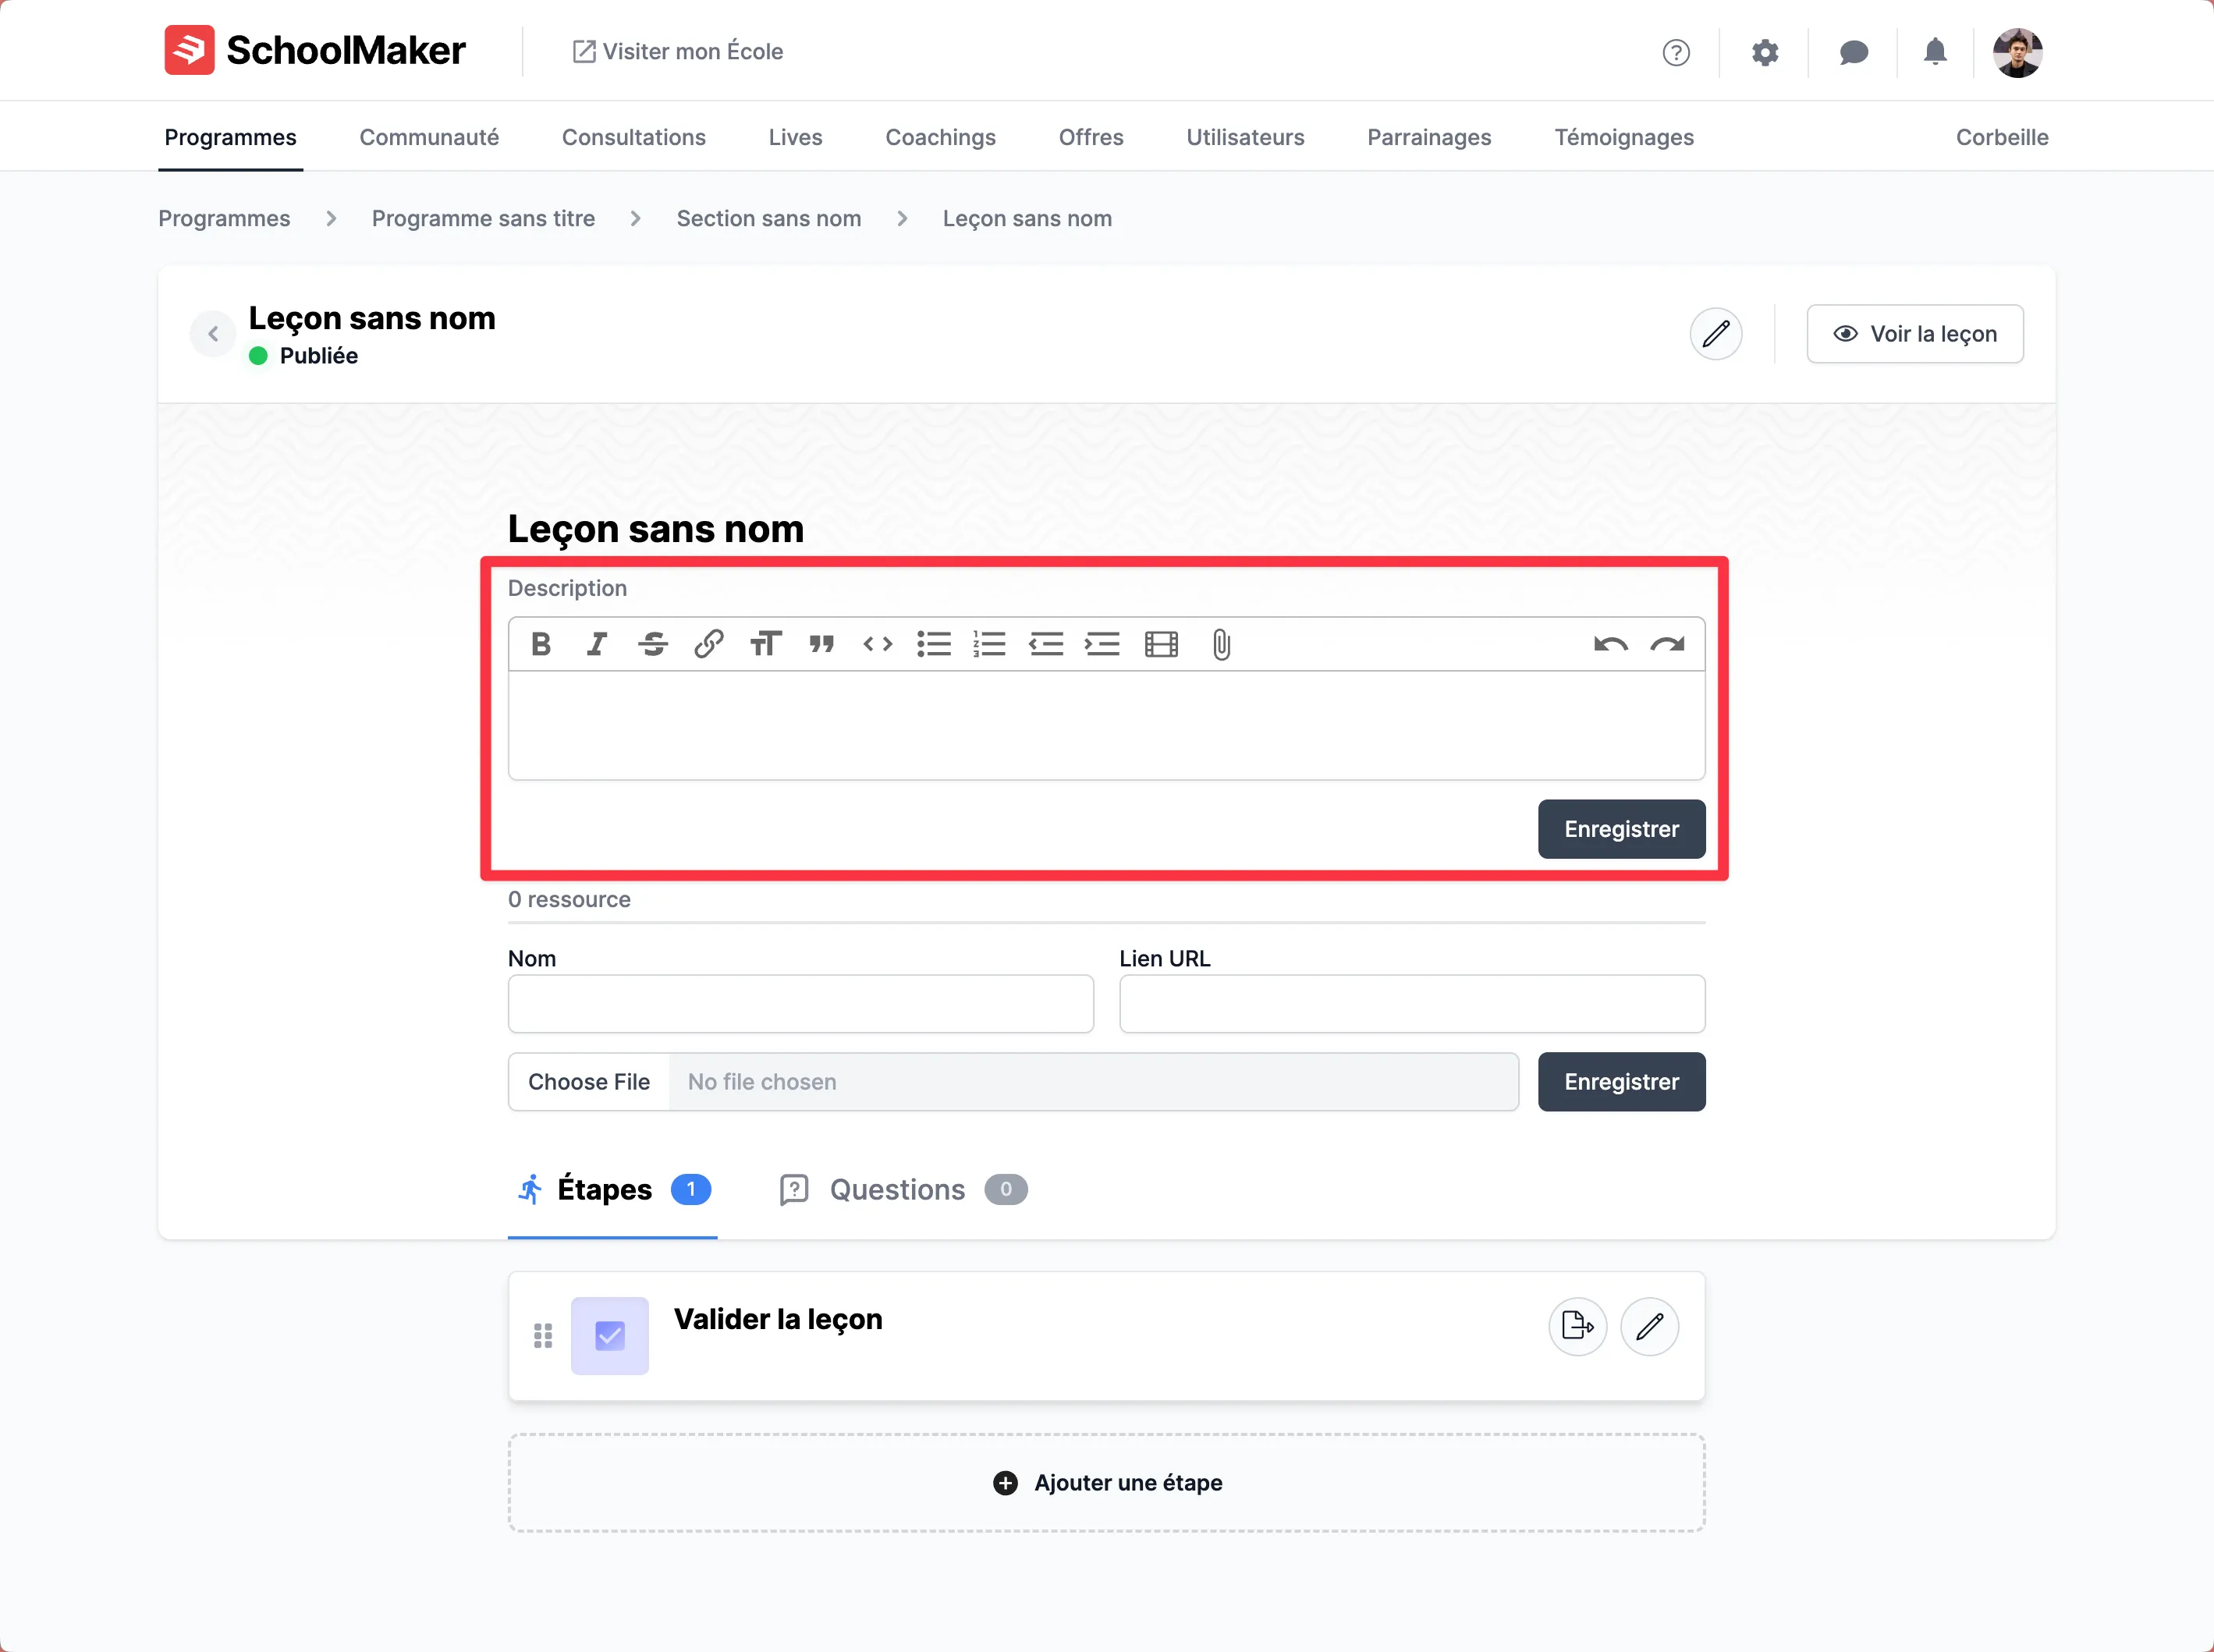Open the Utilisateurs tab

(x=1245, y=137)
